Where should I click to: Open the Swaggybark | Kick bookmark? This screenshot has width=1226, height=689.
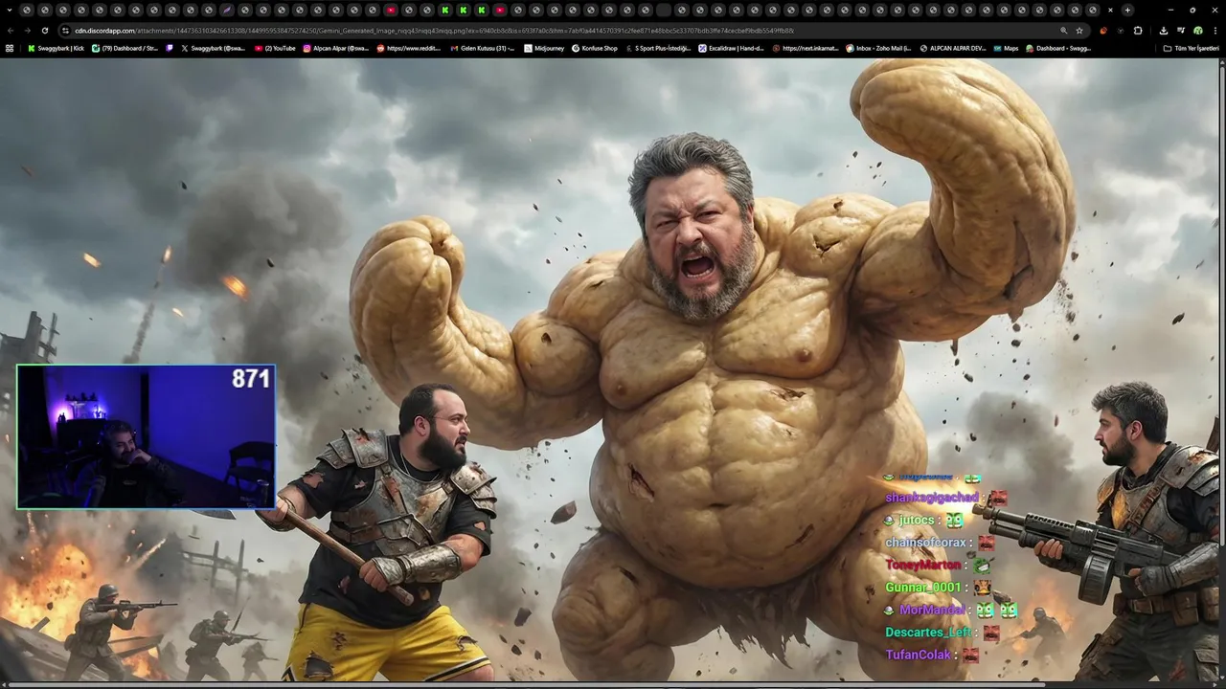coord(56,48)
